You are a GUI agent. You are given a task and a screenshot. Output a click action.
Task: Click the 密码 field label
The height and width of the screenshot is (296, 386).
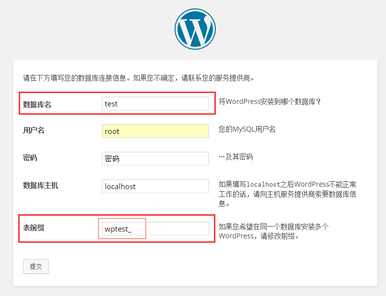point(30,158)
